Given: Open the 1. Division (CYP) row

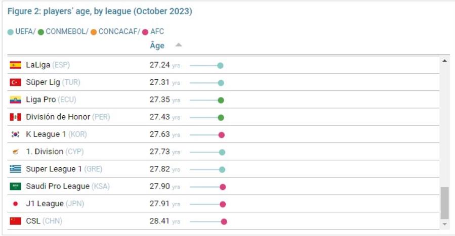Looking at the screenshot, I should tap(223, 152).
